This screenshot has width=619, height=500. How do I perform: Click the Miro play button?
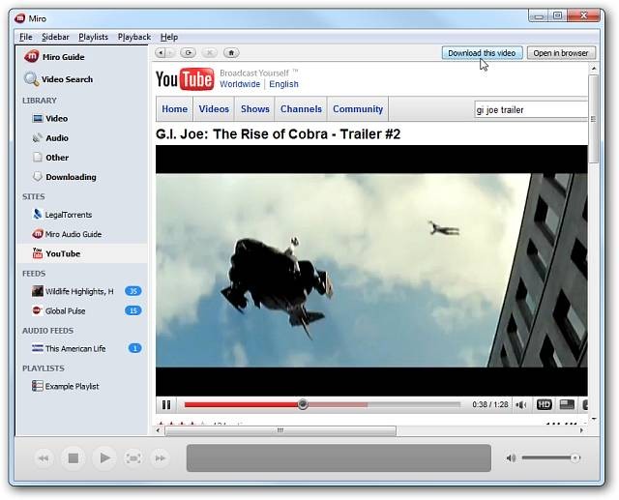point(104,458)
